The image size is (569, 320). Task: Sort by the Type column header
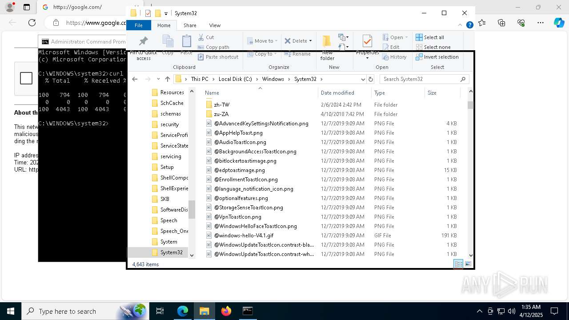tap(398, 93)
